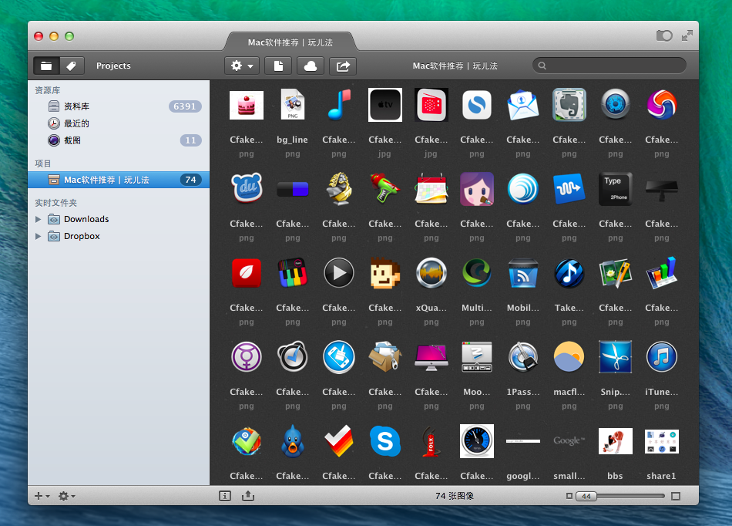Open the plus add menu at bottom
This screenshot has width=732, height=526.
point(42,496)
